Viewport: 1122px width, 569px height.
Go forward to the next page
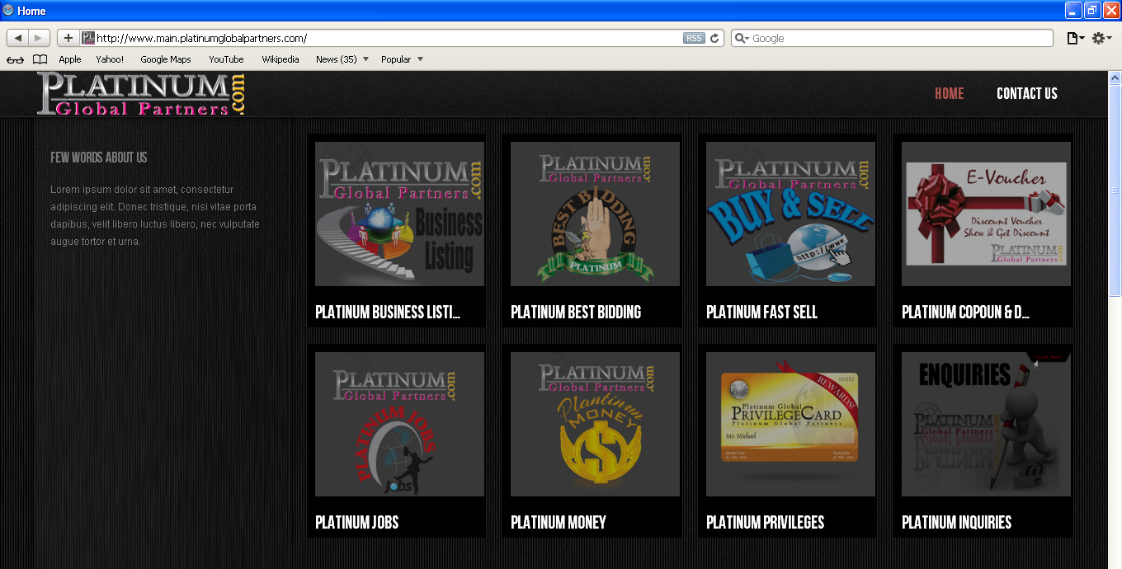tap(39, 38)
